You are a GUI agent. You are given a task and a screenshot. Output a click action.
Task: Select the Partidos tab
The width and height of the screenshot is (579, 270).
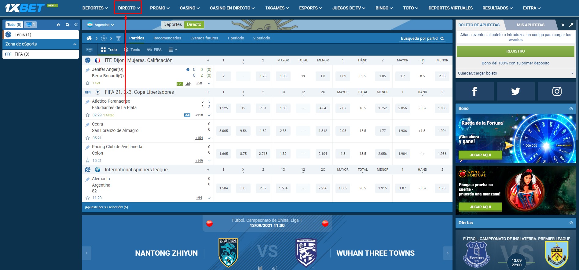[137, 38]
